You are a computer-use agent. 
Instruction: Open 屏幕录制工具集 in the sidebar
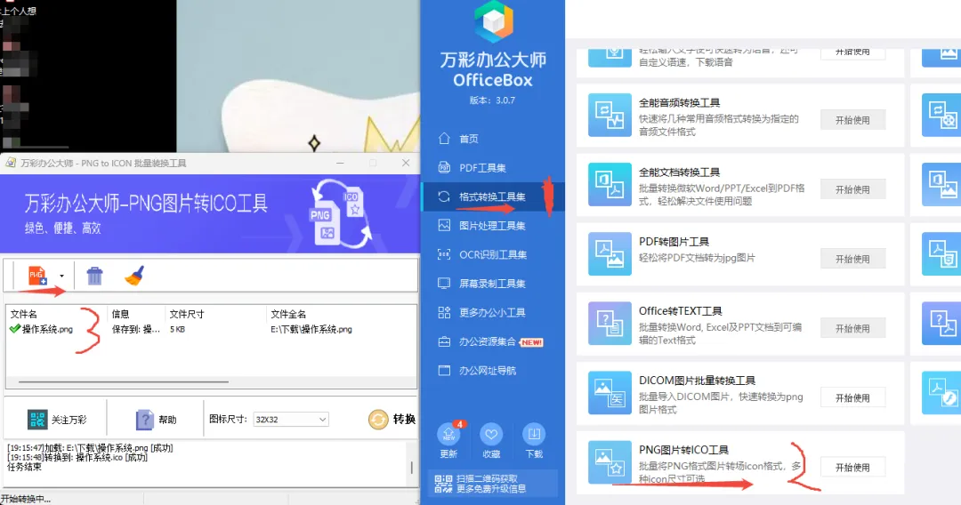pos(493,284)
